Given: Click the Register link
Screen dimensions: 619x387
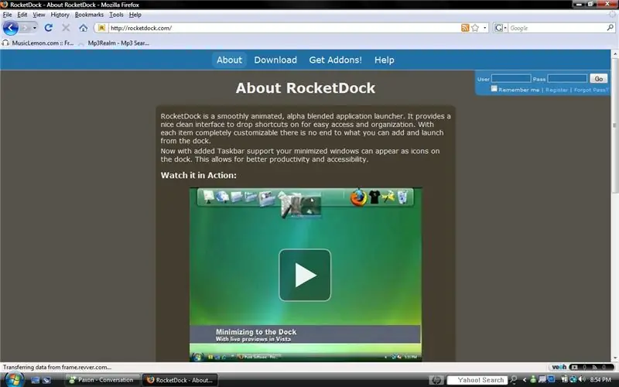Looking at the screenshot, I should tap(556, 90).
